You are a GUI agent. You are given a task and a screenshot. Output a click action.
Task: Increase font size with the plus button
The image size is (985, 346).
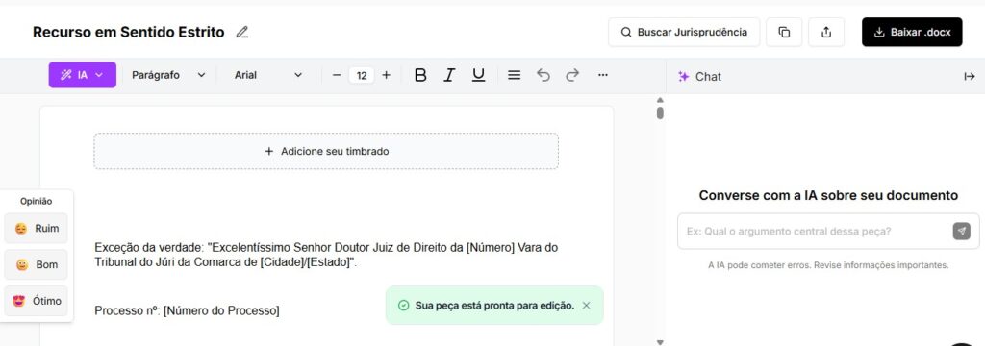click(x=386, y=75)
